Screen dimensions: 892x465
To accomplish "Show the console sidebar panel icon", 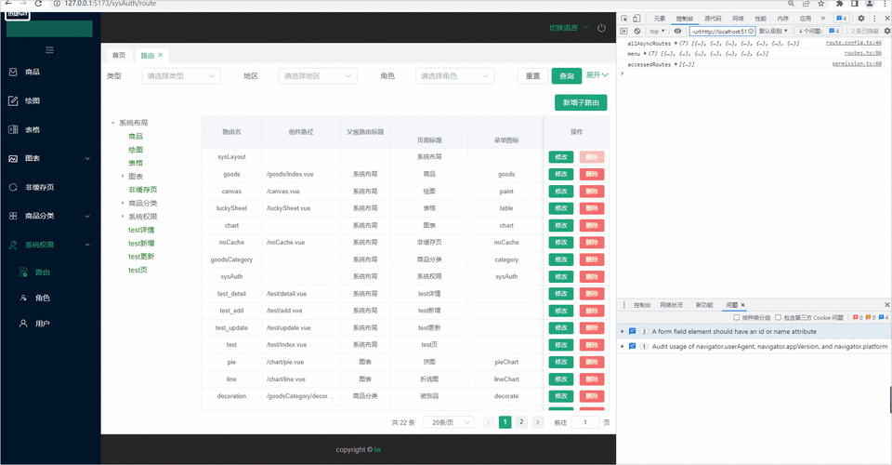I will (x=624, y=32).
